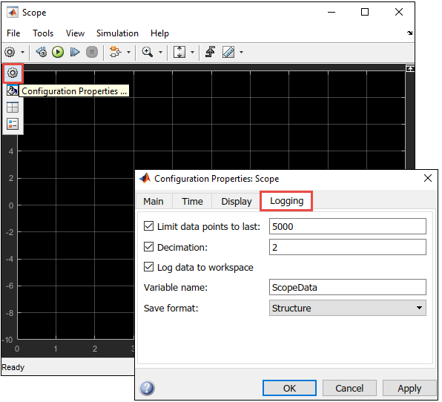The height and width of the screenshot is (402, 442).
Task: Toggle the Decimation checkbox
Action: pyautogui.click(x=148, y=247)
